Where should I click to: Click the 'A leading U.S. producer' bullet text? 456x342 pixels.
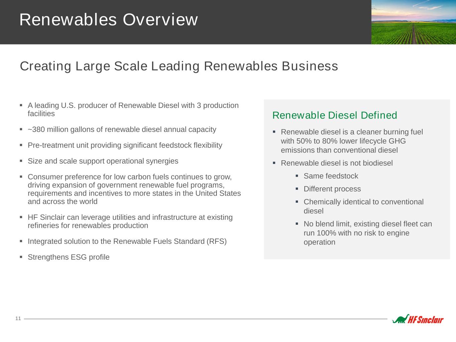click(133, 109)
